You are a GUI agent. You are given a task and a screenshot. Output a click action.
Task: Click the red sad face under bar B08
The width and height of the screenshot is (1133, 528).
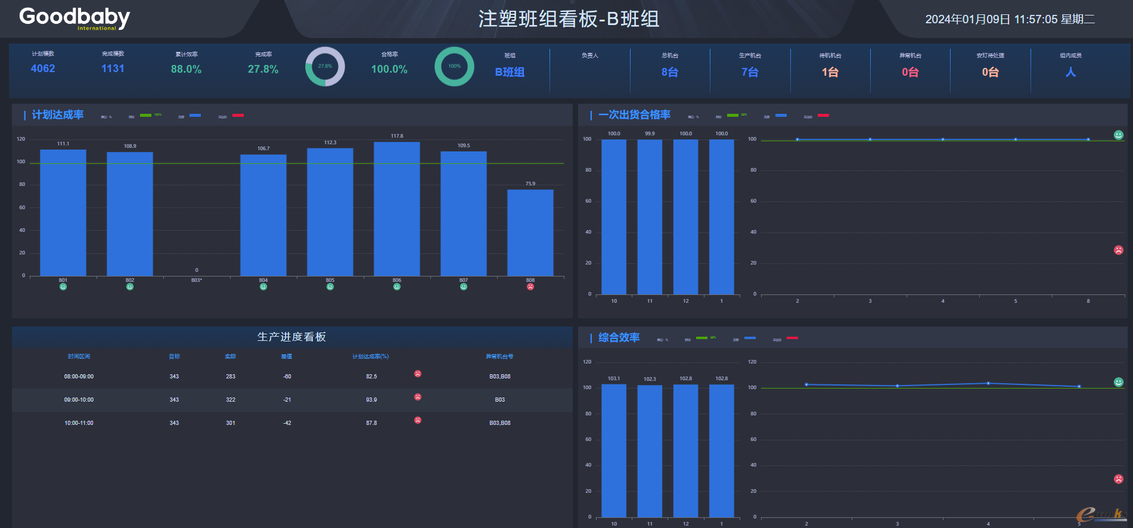(530, 287)
